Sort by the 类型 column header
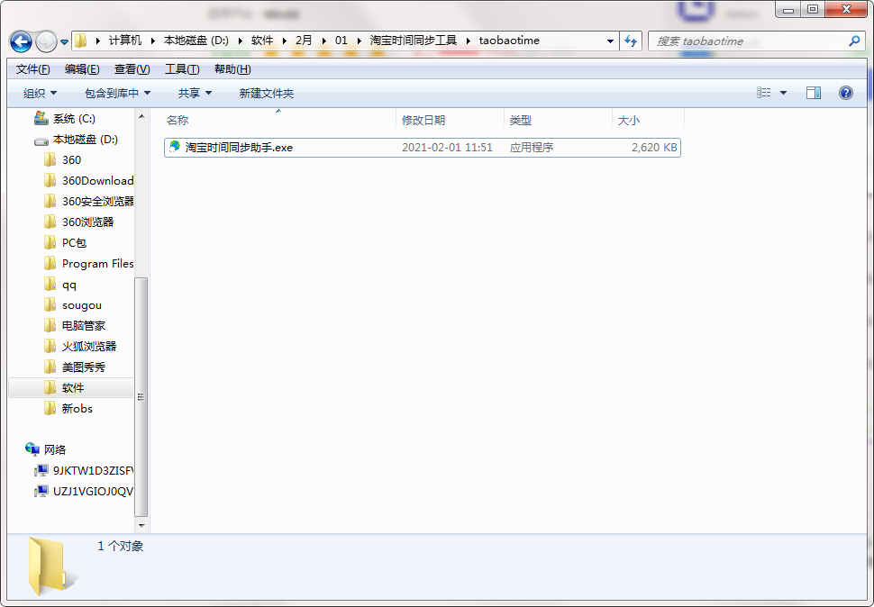The image size is (874, 607). pos(558,120)
